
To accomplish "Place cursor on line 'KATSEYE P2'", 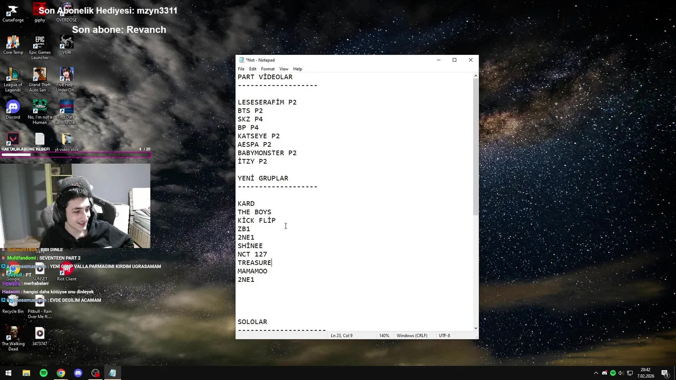I will click(x=259, y=136).
